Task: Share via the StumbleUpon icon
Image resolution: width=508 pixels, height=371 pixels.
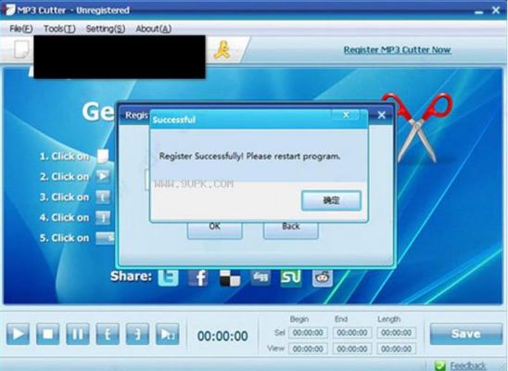Action: coord(291,277)
